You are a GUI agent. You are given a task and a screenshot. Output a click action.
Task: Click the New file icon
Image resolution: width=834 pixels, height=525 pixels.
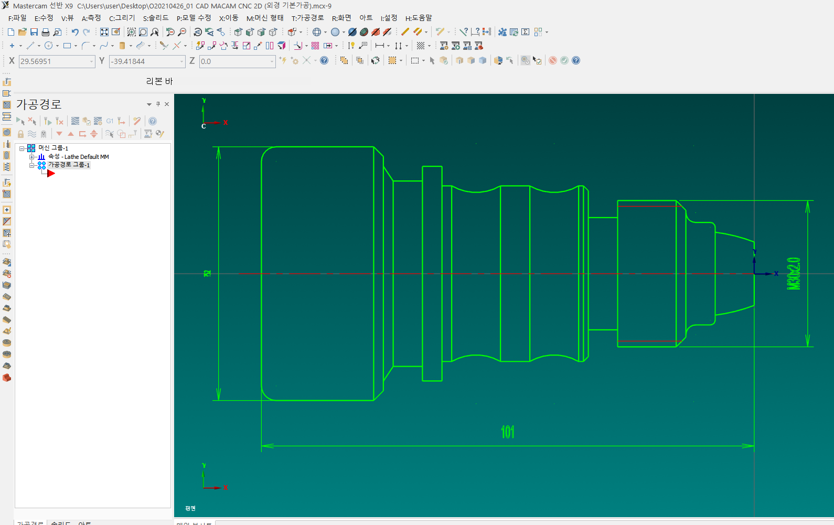10,32
